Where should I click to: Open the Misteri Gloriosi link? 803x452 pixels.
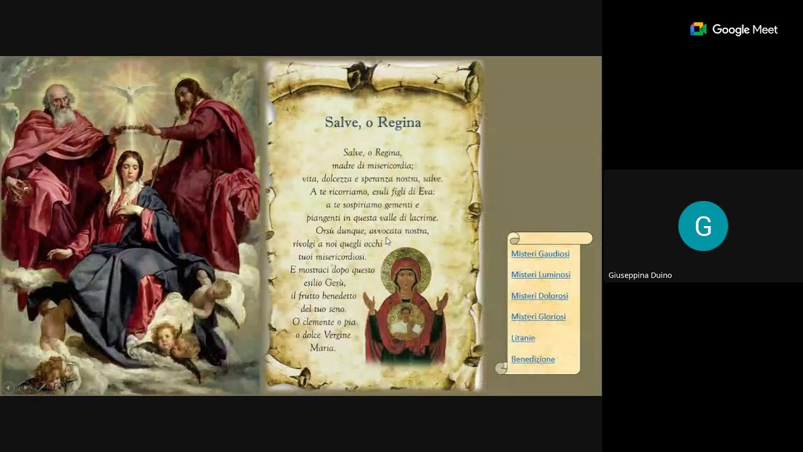click(x=538, y=317)
